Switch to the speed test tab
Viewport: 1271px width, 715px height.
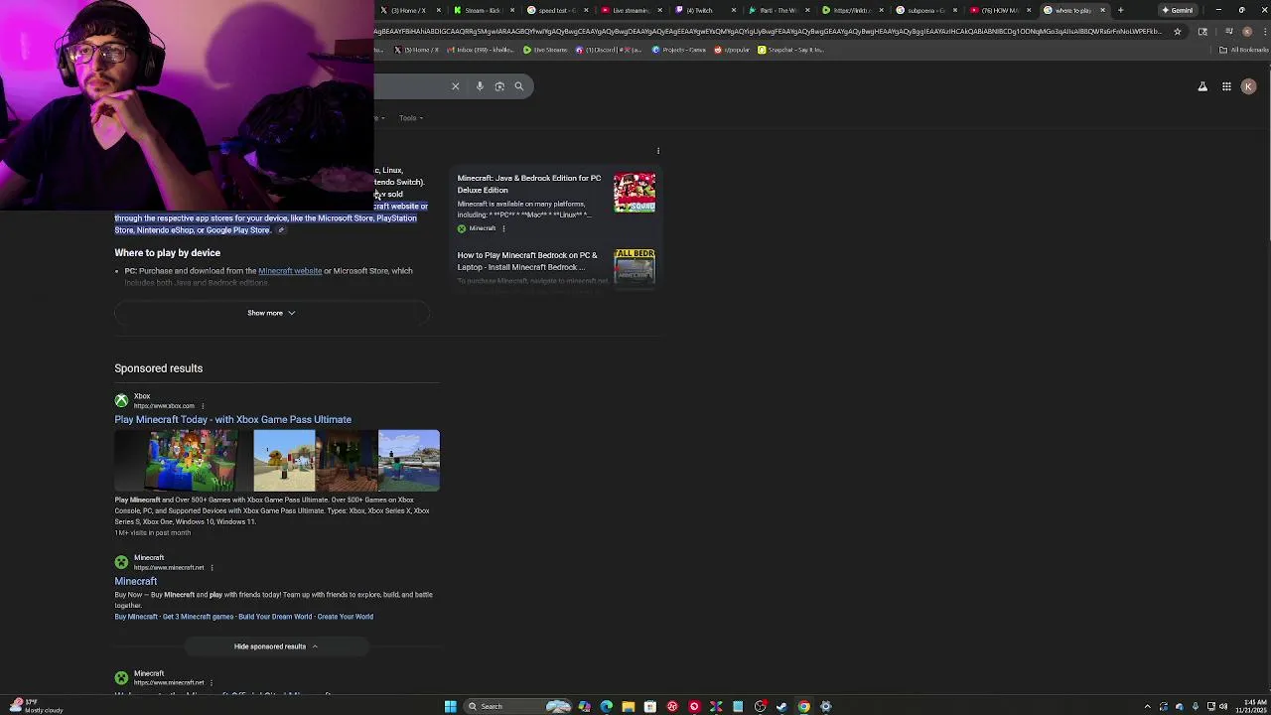pyautogui.click(x=558, y=10)
